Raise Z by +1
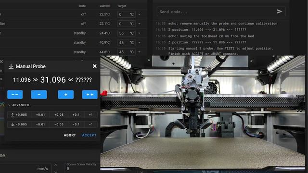 tap(91, 115)
